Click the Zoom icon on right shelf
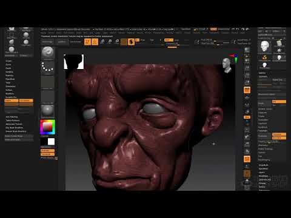The image size is (291, 218). [x=247, y=68]
